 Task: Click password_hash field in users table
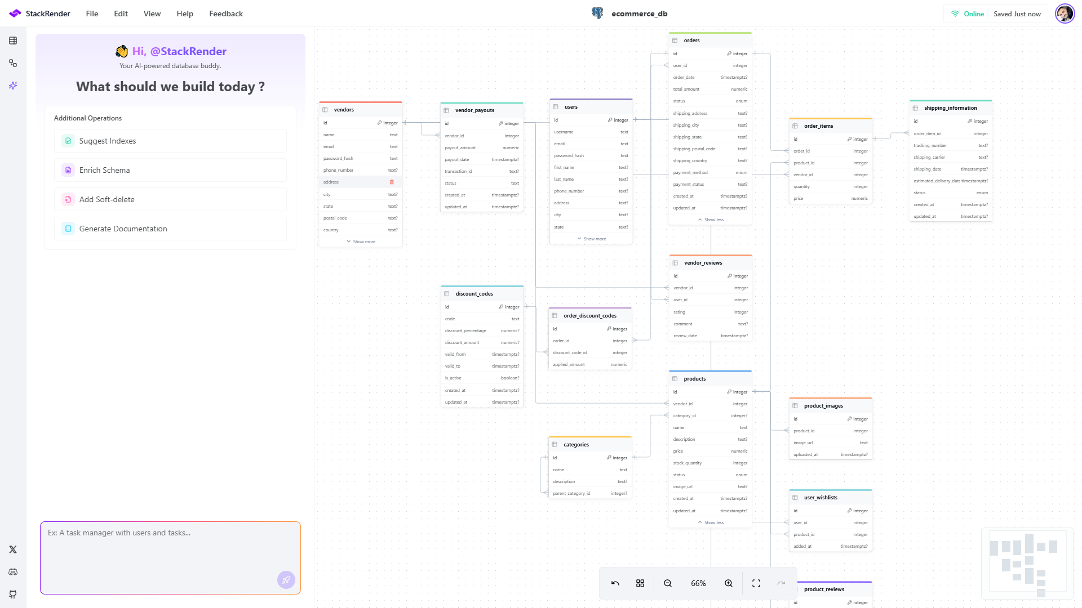tap(591, 155)
